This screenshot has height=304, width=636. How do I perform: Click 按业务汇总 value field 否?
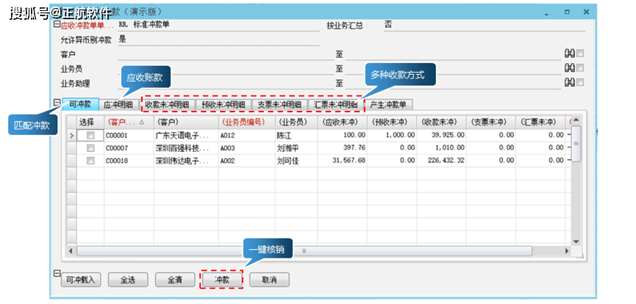(x=484, y=25)
